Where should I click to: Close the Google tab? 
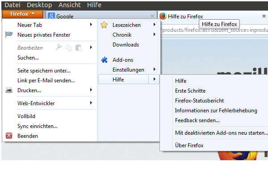pos(152,16)
